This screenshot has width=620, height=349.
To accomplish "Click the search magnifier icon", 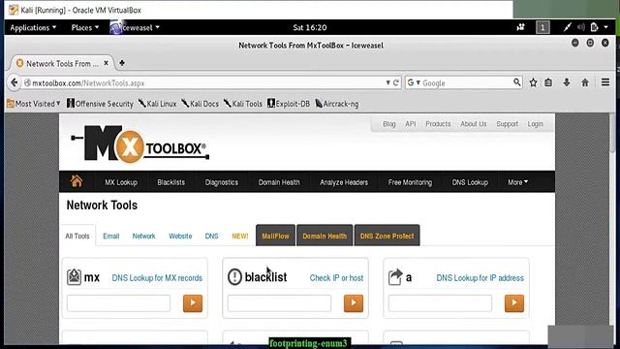I will (x=516, y=82).
